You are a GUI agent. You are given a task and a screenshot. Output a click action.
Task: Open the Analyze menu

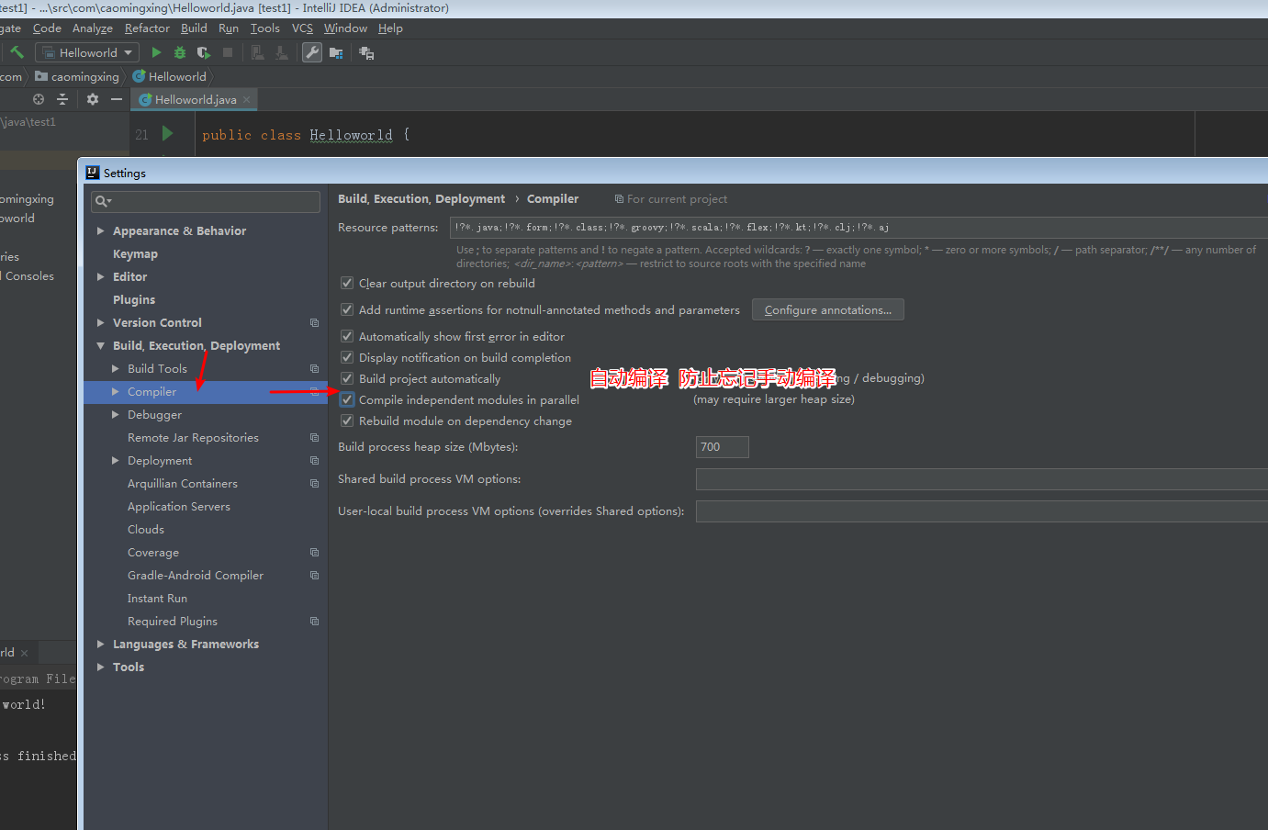click(93, 28)
